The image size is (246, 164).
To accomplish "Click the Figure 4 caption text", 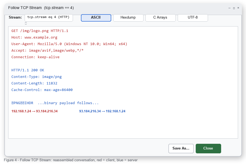I will pos(71,160).
